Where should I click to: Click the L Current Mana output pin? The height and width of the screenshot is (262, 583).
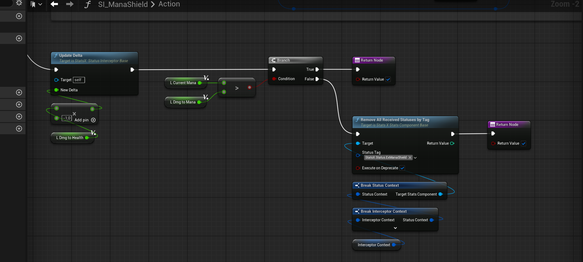(199, 83)
